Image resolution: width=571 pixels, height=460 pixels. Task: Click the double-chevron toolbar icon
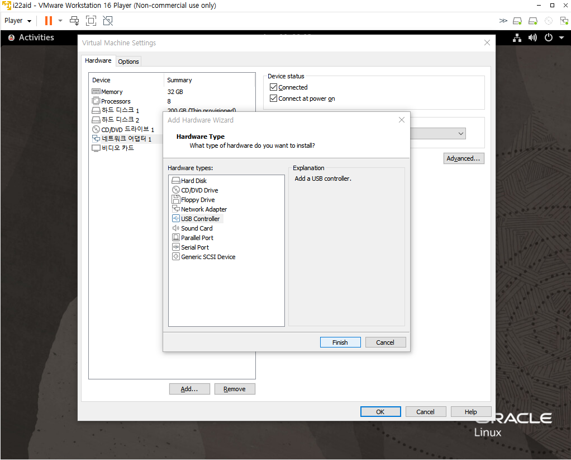(503, 21)
